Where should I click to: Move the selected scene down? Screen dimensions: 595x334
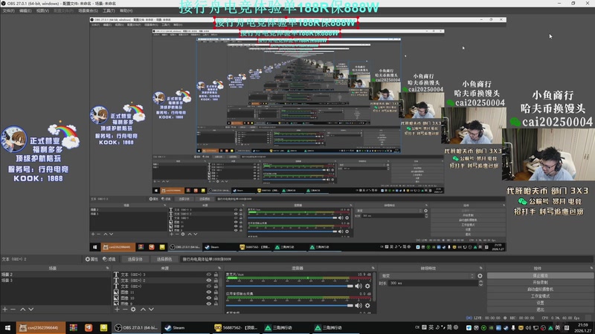pyautogui.click(x=31, y=310)
